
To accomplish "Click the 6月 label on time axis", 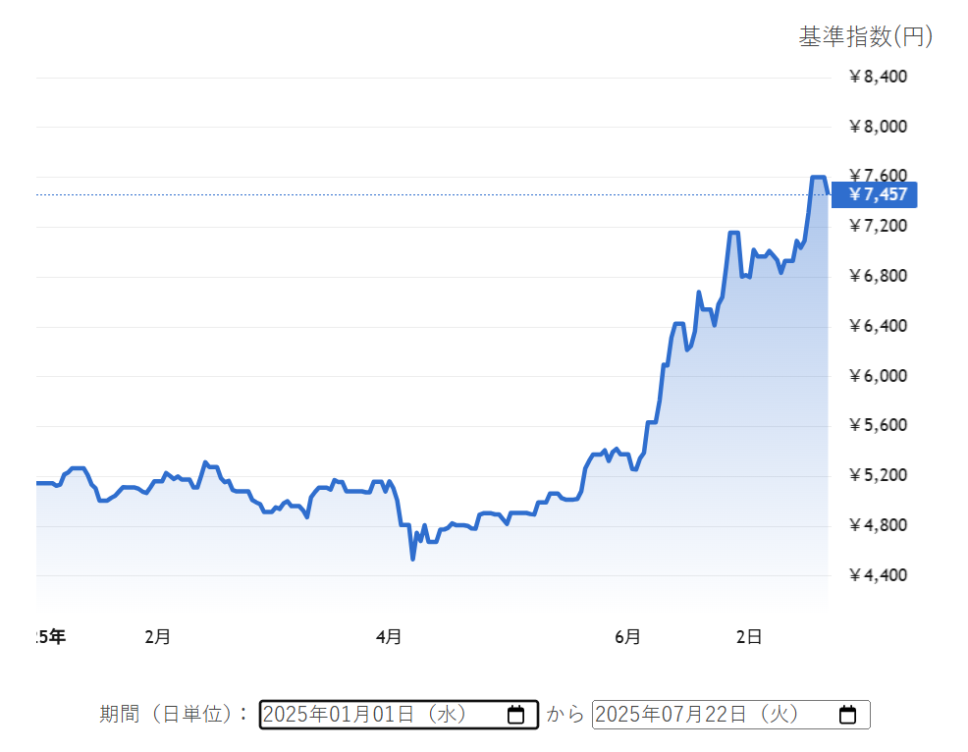I will [x=628, y=637].
